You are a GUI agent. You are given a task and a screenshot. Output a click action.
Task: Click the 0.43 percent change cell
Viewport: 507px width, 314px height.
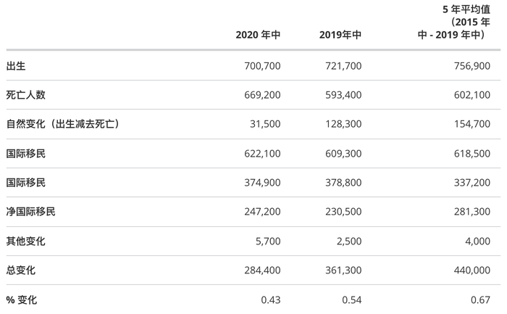tap(271, 299)
